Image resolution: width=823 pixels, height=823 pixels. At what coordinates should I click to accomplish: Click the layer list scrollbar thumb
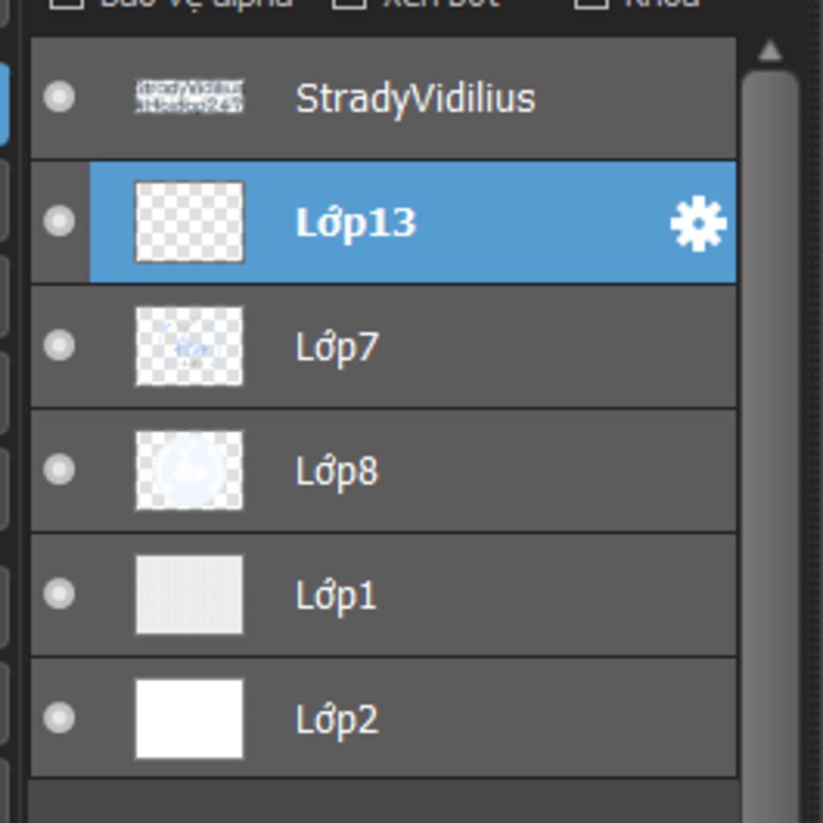point(771,446)
